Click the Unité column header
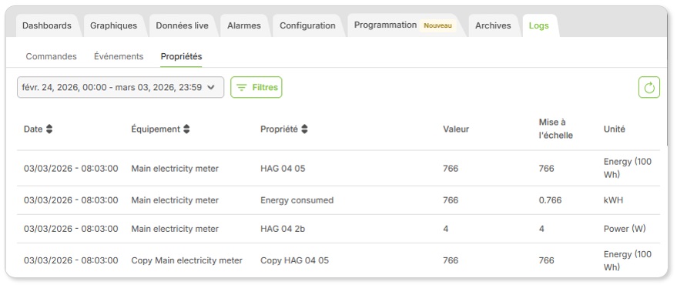Image resolution: width=677 pixels, height=285 pixels. (614, 129)
